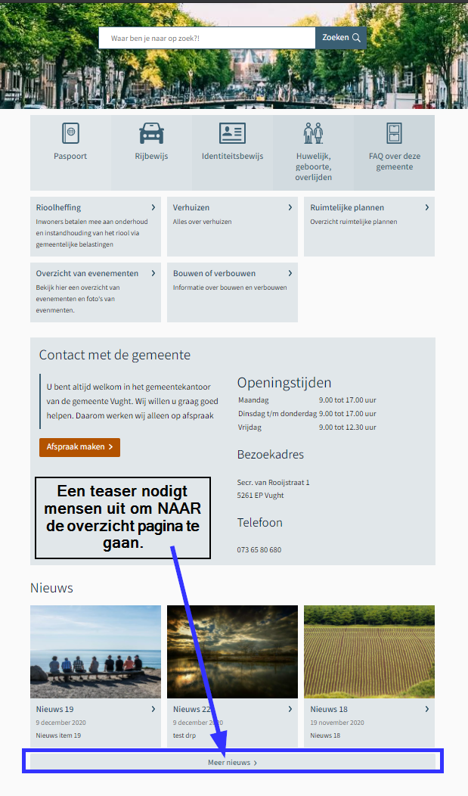Open the Rijbewijs car icon tile

click(151, 133)
